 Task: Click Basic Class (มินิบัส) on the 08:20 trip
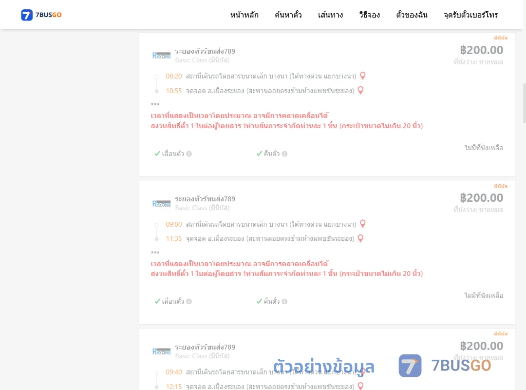[202, 60]
